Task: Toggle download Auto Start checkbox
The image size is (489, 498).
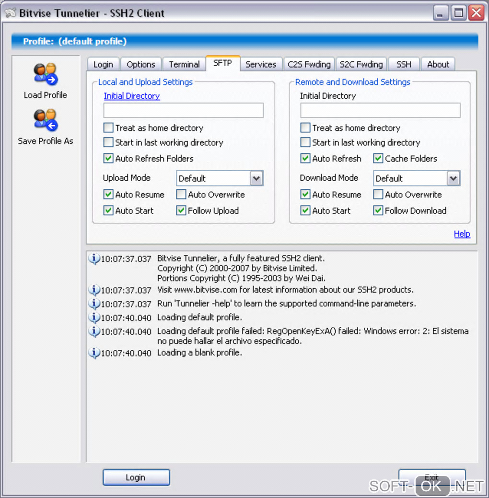Action: tap(305, 210)
